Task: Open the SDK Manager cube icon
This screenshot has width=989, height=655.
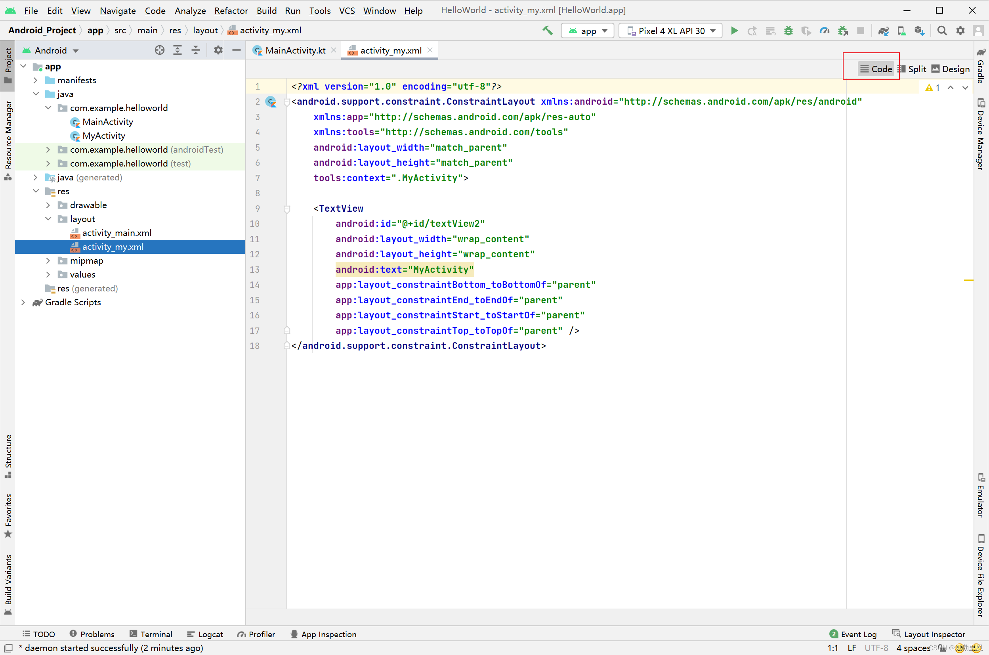Action: [x=919, y=31]
